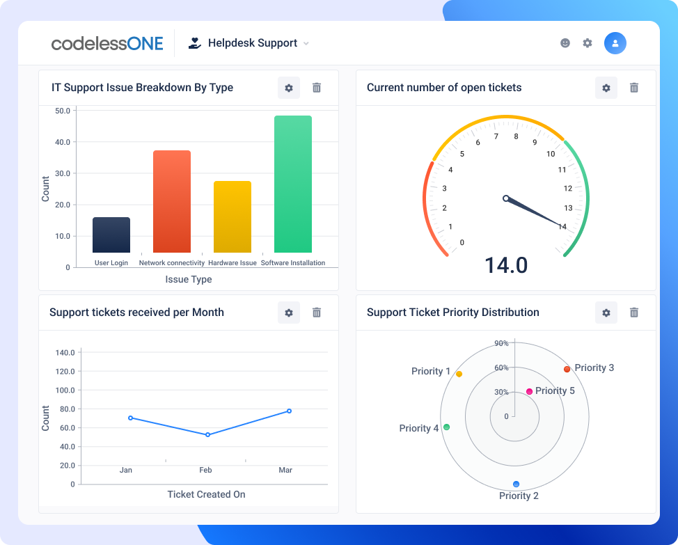The height and width of the screenshot is (545, 678).
Task: Click the 'IT Support Issue Breakdown By Type' title
Action: tap(142, 87)
